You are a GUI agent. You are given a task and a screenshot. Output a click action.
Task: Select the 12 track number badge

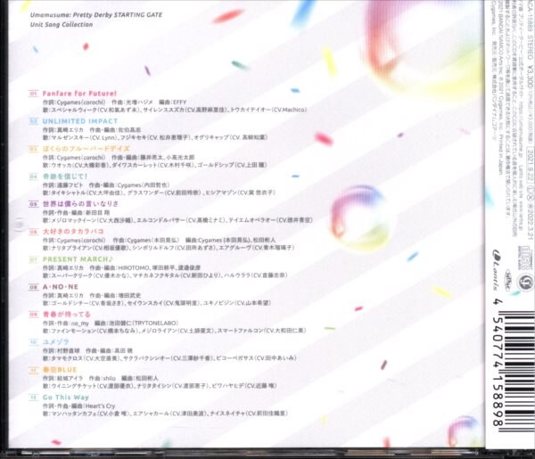[33, 397]
